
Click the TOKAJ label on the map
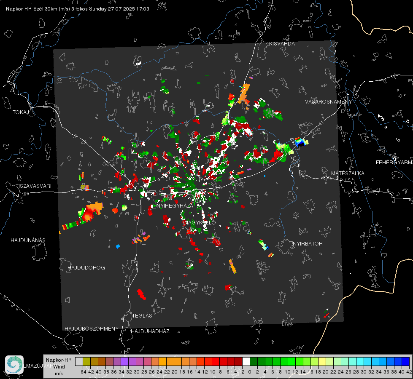pos(21,112)
